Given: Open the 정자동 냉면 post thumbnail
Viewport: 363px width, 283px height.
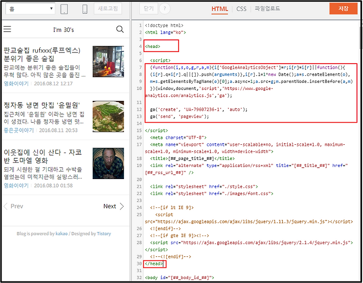Looking at the screenshot, I should [108, 117].
